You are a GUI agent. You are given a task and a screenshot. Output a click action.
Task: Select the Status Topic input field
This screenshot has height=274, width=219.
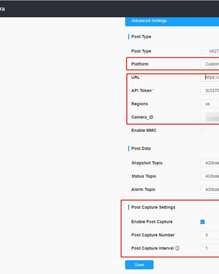coord(210,176)
